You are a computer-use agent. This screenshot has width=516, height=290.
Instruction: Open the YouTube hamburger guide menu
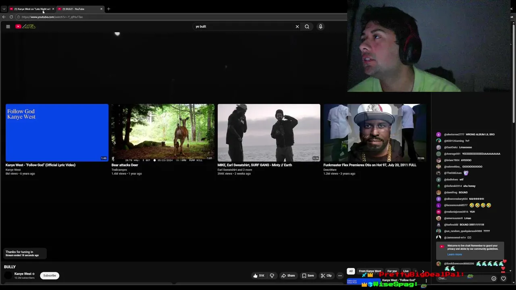(8, 27)
